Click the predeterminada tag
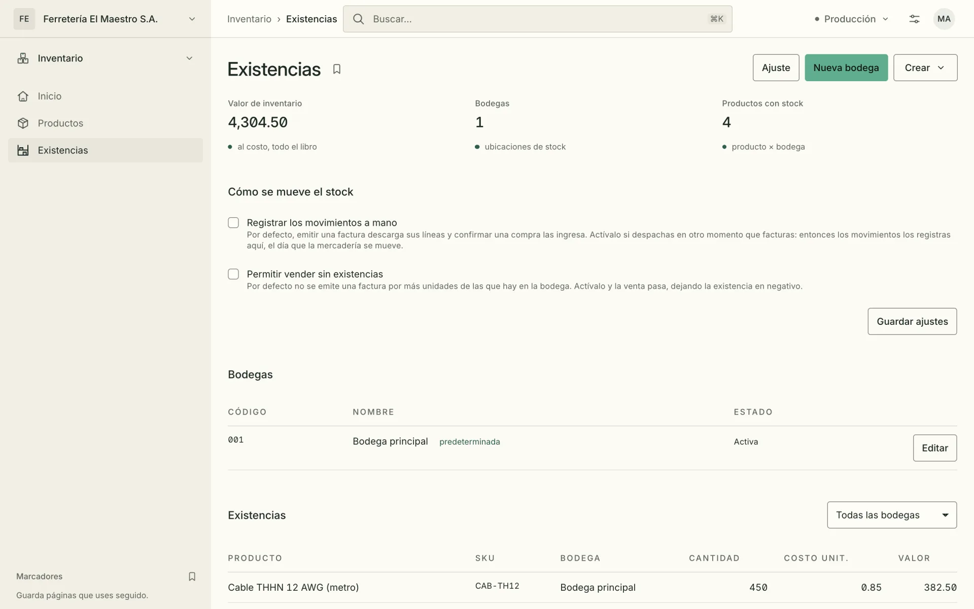The width and height of the screenshot is (974, 609). coord(470,442)
